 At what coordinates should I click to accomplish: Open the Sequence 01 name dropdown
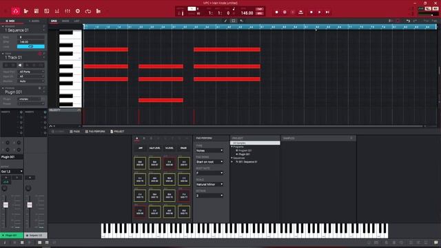point(43,30)
